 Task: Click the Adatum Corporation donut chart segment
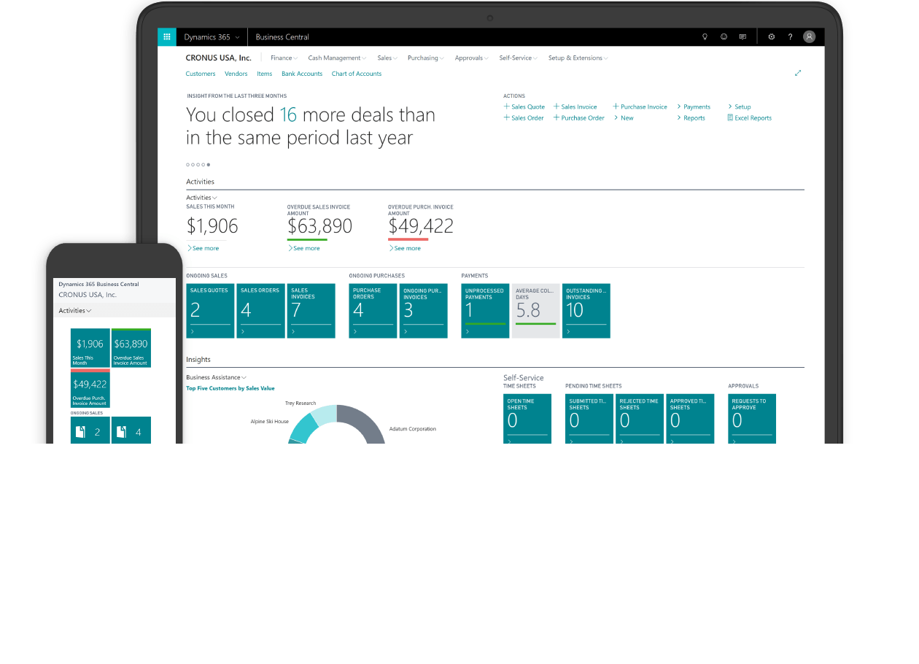point(370,428)
